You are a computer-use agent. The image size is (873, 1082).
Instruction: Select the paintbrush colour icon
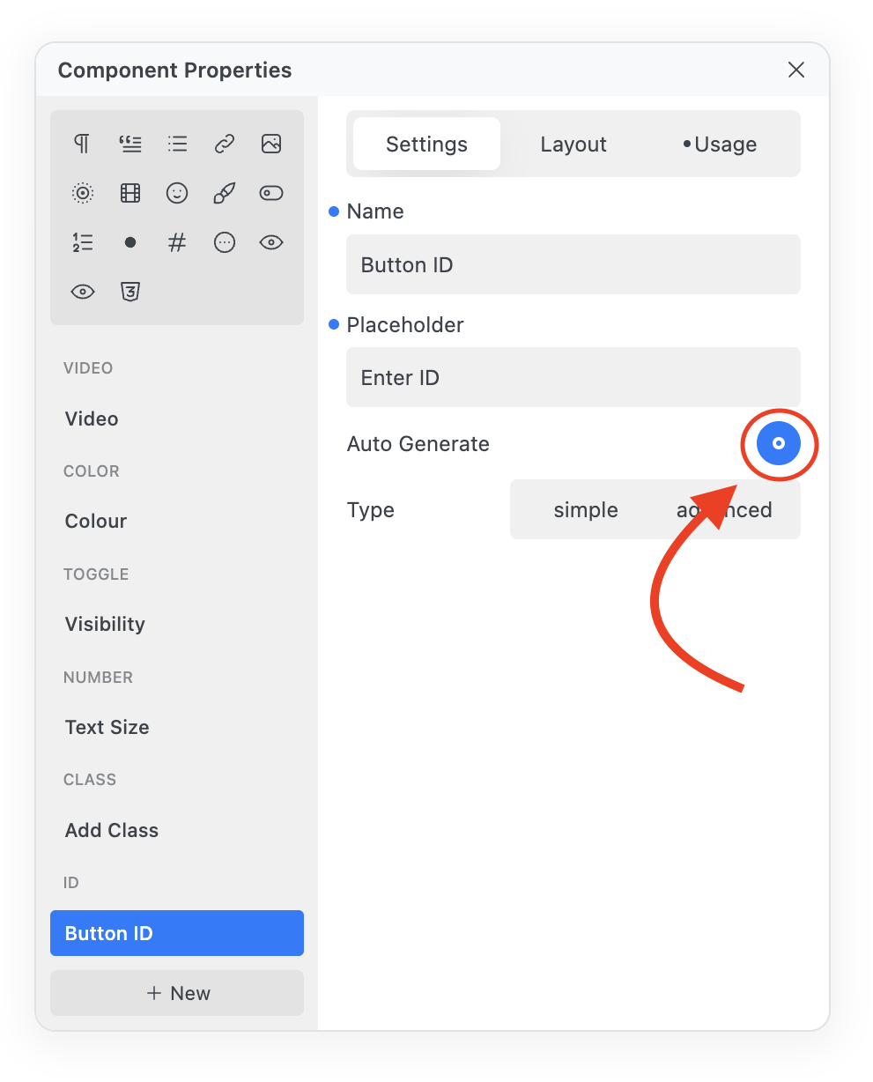click(225, 193)
